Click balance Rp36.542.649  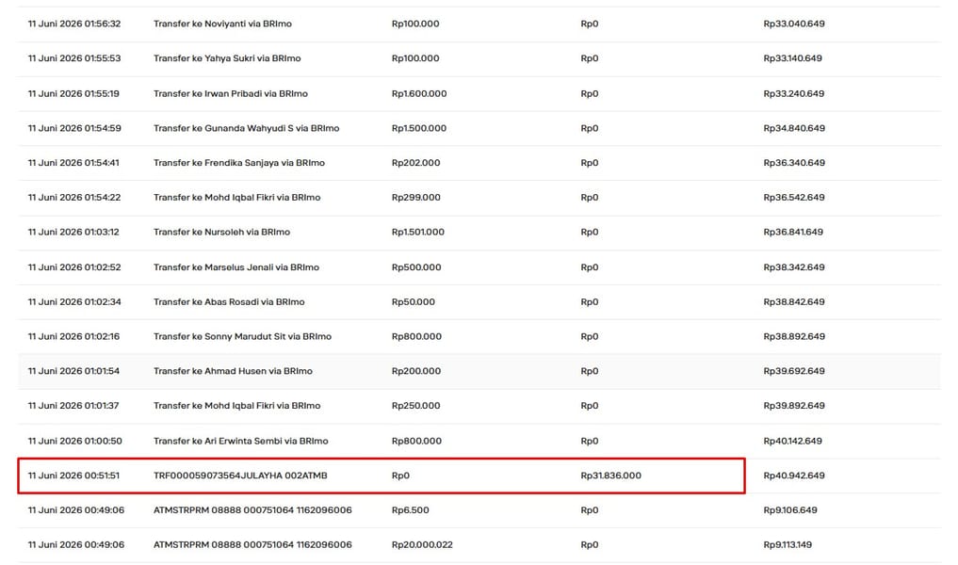click(x=794, y=198)
